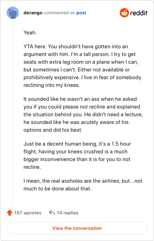Click the line "options and did his best."
Viewport: 154px width, 241px height.
53,130
